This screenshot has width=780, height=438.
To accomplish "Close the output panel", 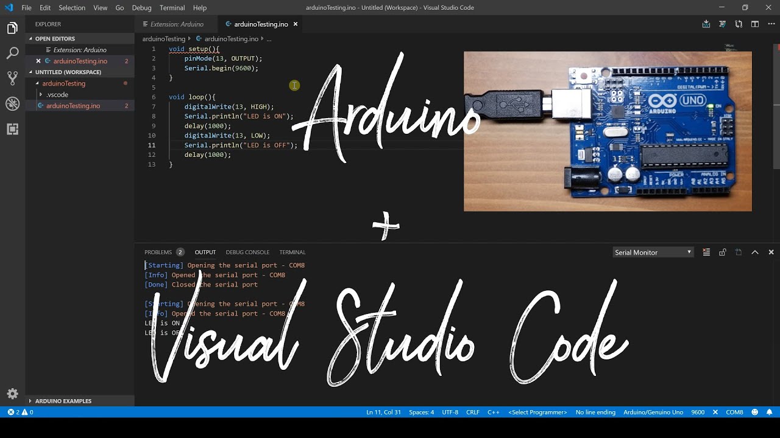I will pos(771,252).
